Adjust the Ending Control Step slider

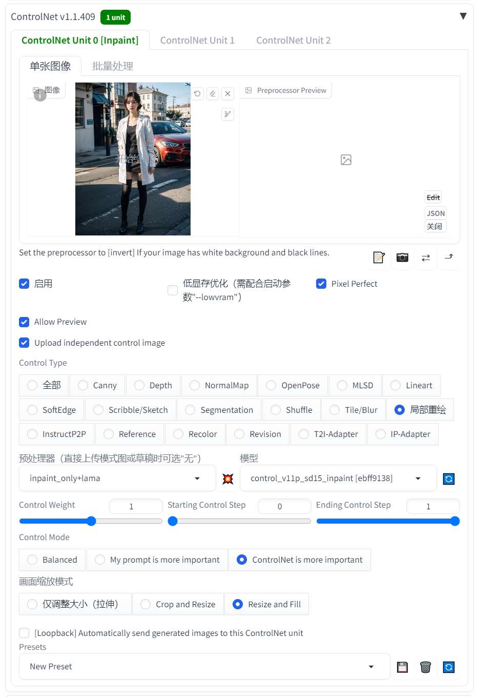pos(388,521)
